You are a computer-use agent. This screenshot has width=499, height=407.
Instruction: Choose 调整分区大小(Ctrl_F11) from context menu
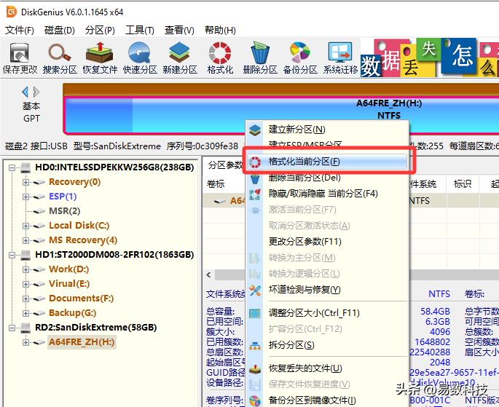(x=327, y=313)
